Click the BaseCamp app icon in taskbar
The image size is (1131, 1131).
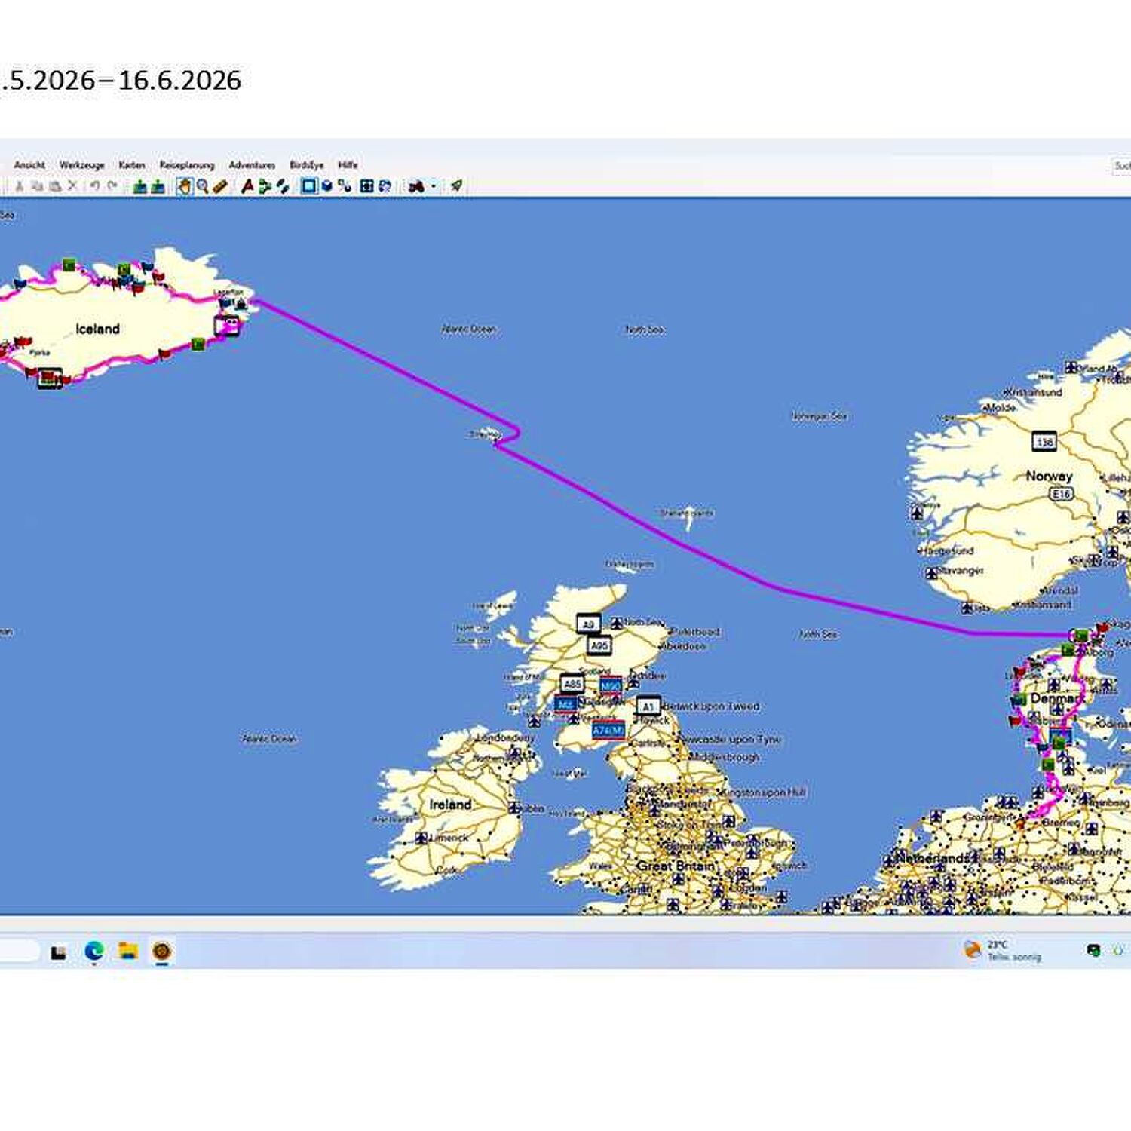coord(162,952)
